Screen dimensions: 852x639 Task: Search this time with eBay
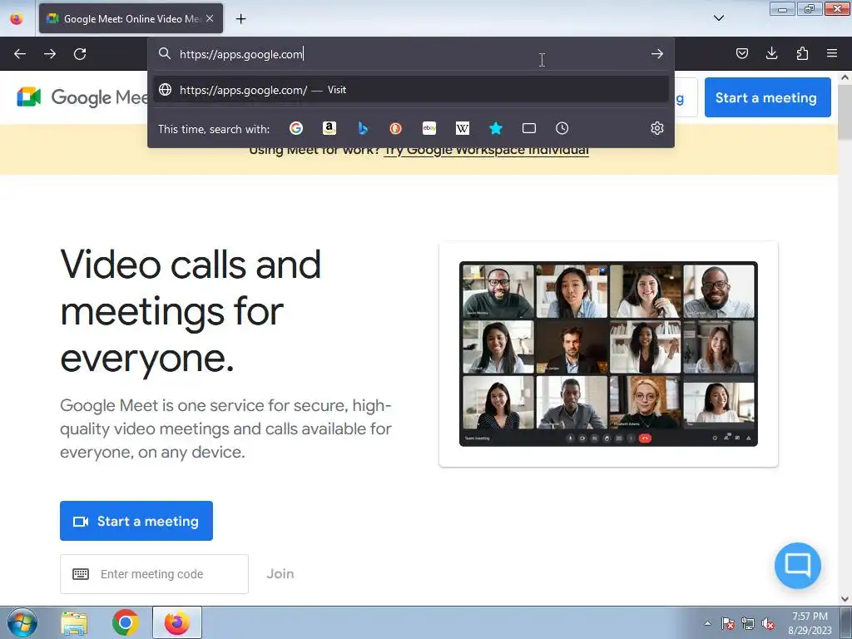pos(429,128)
